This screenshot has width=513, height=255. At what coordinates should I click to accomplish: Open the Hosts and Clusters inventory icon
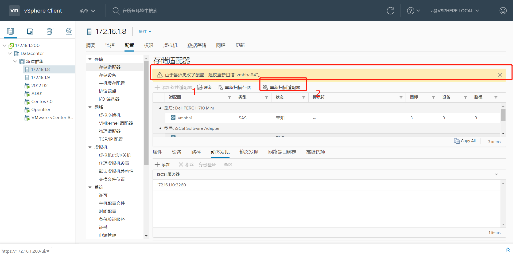pyautogui.click(x=10, y=31)
